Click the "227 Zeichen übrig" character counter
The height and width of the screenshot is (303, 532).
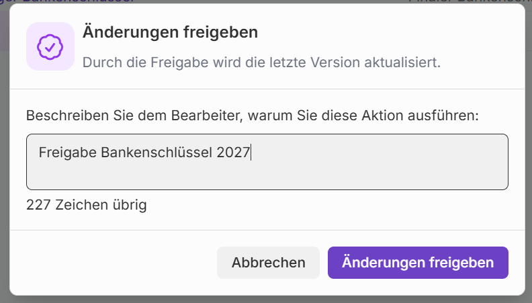pos(86,205)
